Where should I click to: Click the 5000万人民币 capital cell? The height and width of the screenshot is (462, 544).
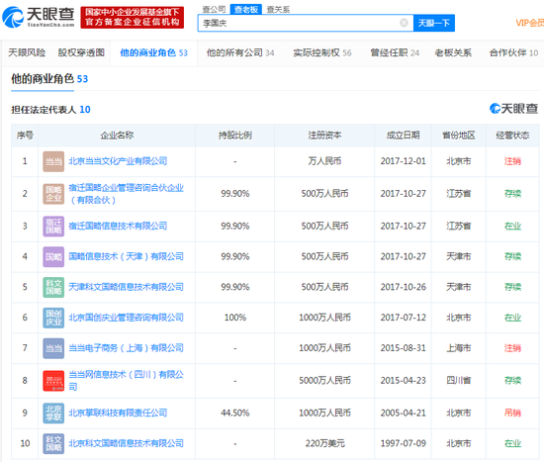[324, 381]
